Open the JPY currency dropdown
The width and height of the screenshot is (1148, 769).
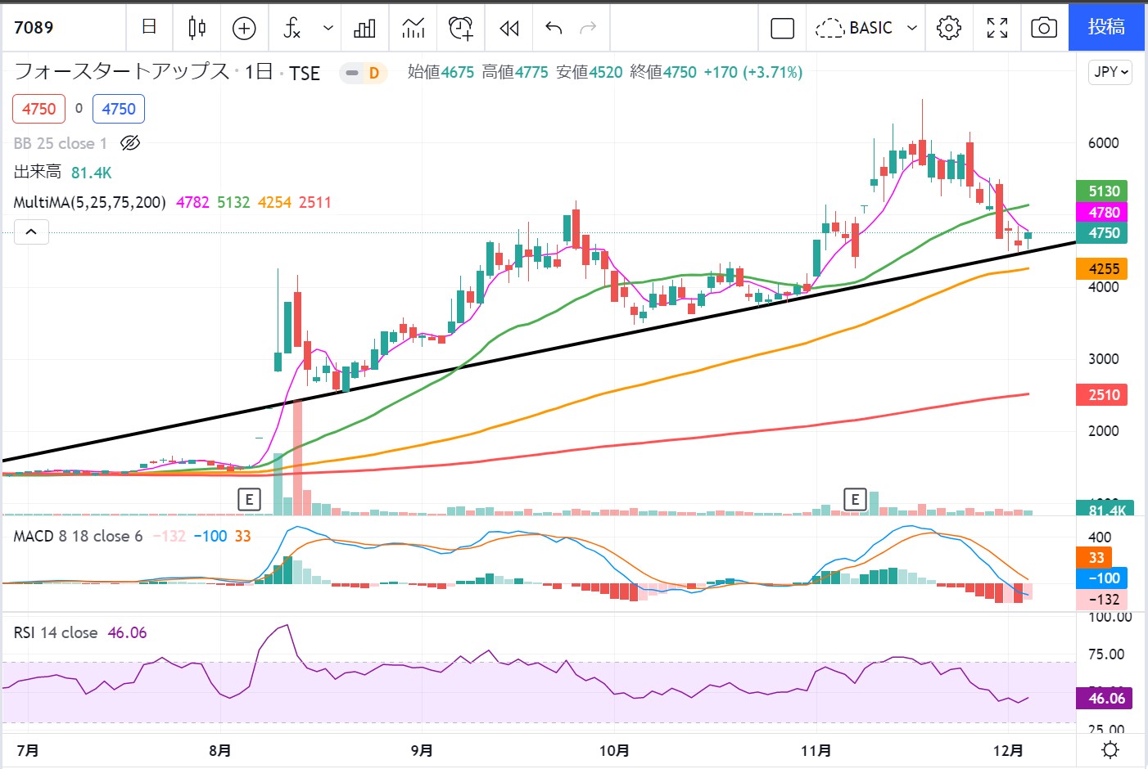click(1111, 72)
